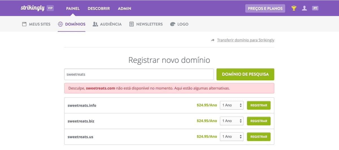Click the sweetreats.us $24.95/Ano price

pos(207,137)
